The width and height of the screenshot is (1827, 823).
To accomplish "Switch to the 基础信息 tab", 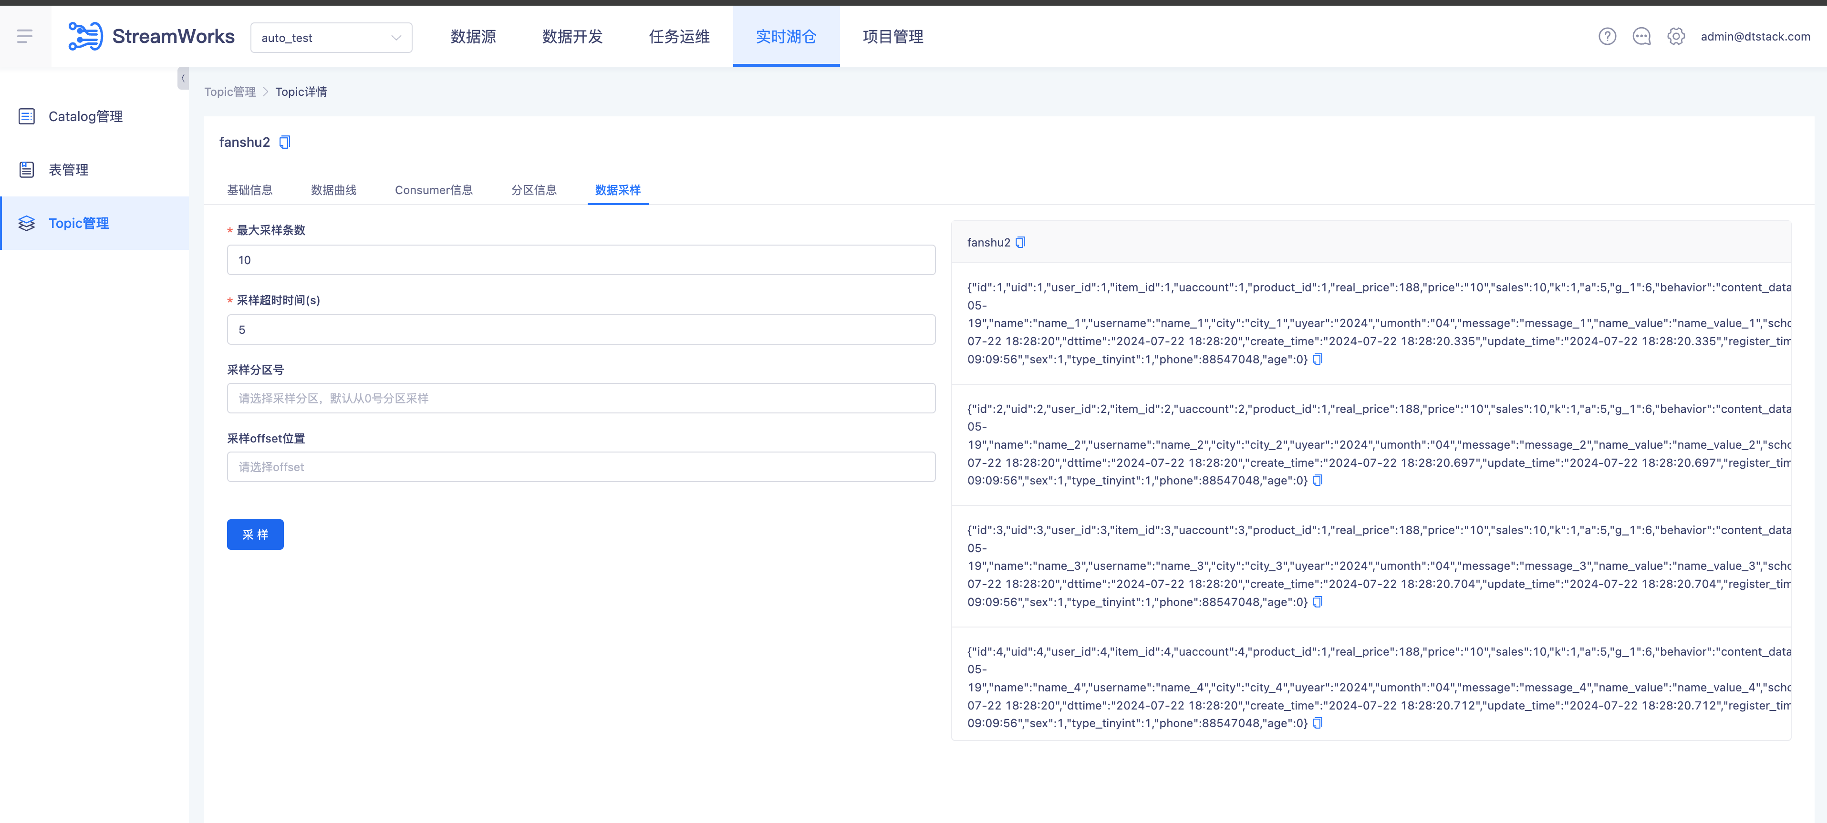I will click(249, 190).
